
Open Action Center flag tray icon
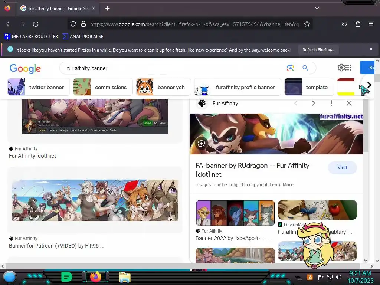click(321, 277)
